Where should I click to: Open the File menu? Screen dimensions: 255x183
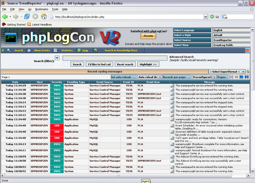point(4,9)
